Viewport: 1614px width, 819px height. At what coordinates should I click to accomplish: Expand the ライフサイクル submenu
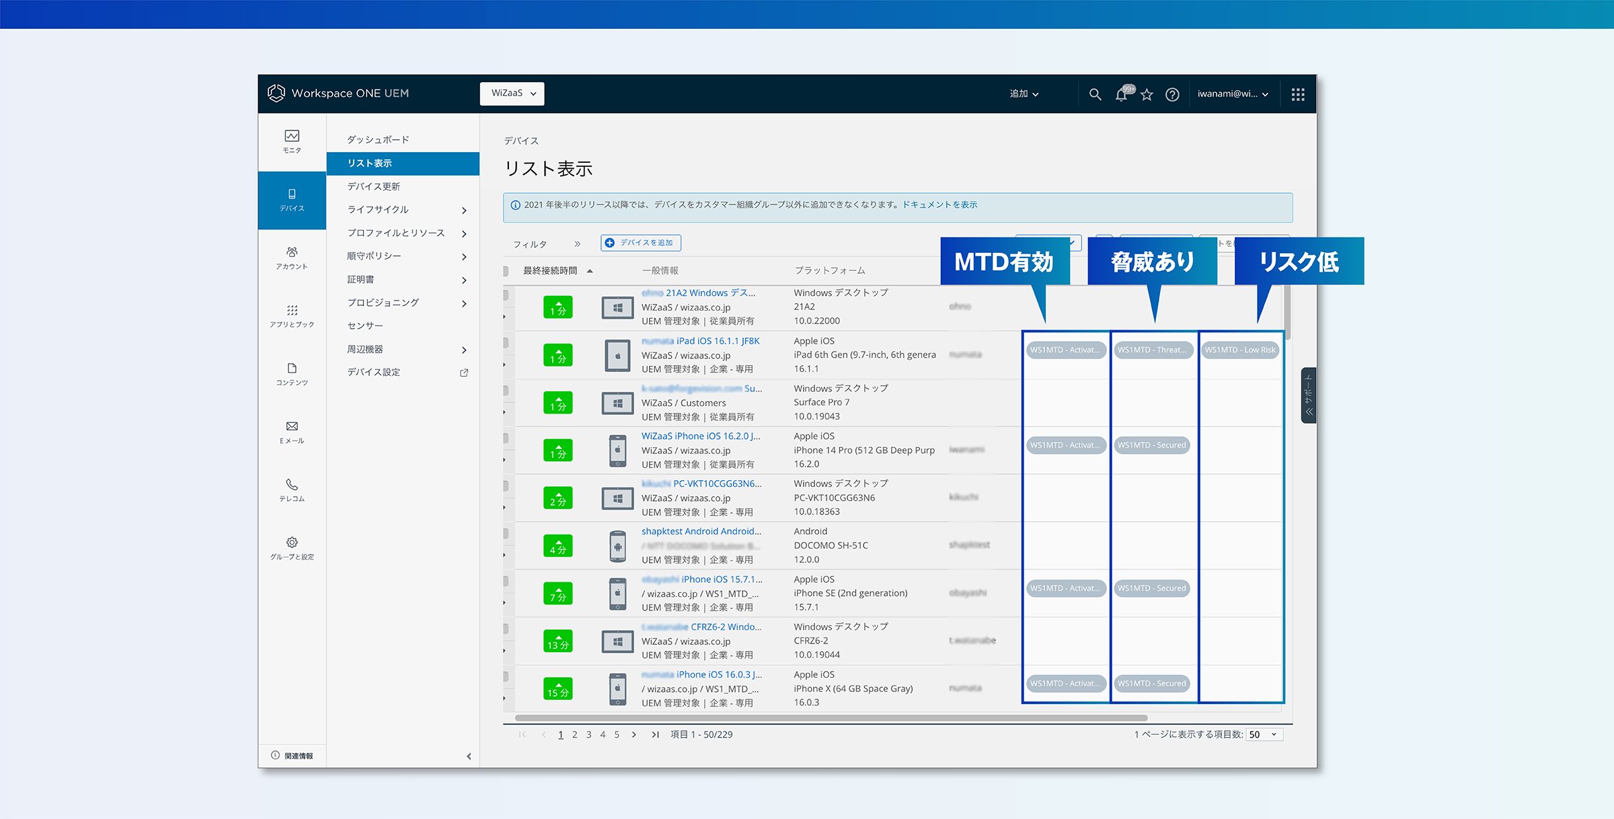click(x=464, y=210)
